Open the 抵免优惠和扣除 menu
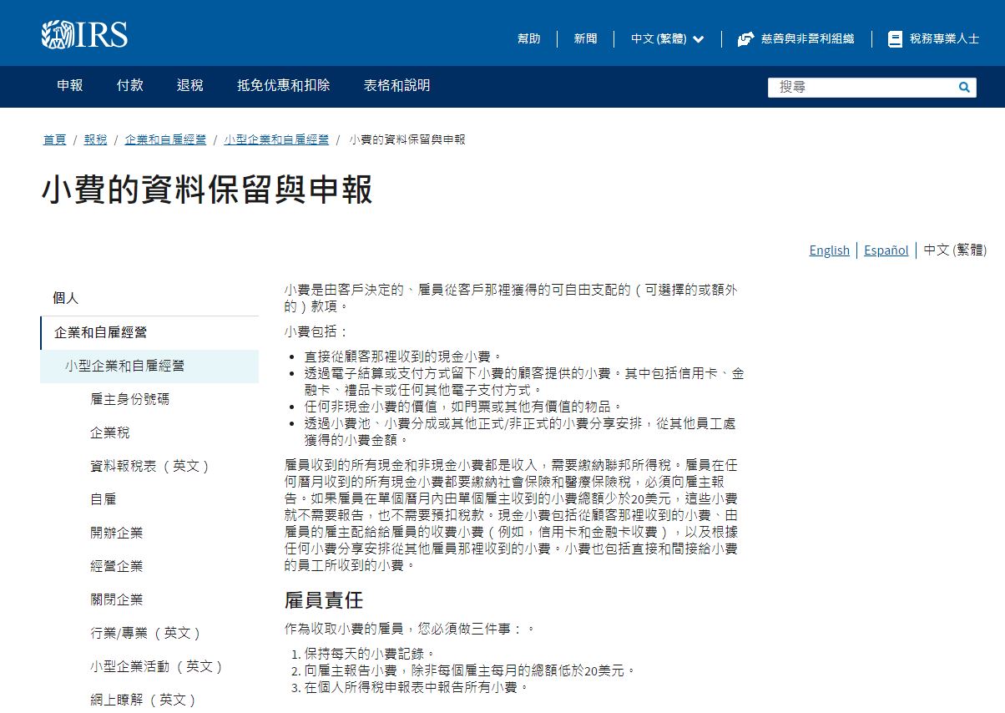Viewport: 1005px width, 713px height. tap(283, 85)
